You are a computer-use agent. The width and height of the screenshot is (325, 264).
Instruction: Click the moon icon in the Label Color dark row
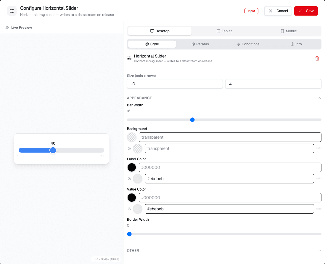[129, 179]
